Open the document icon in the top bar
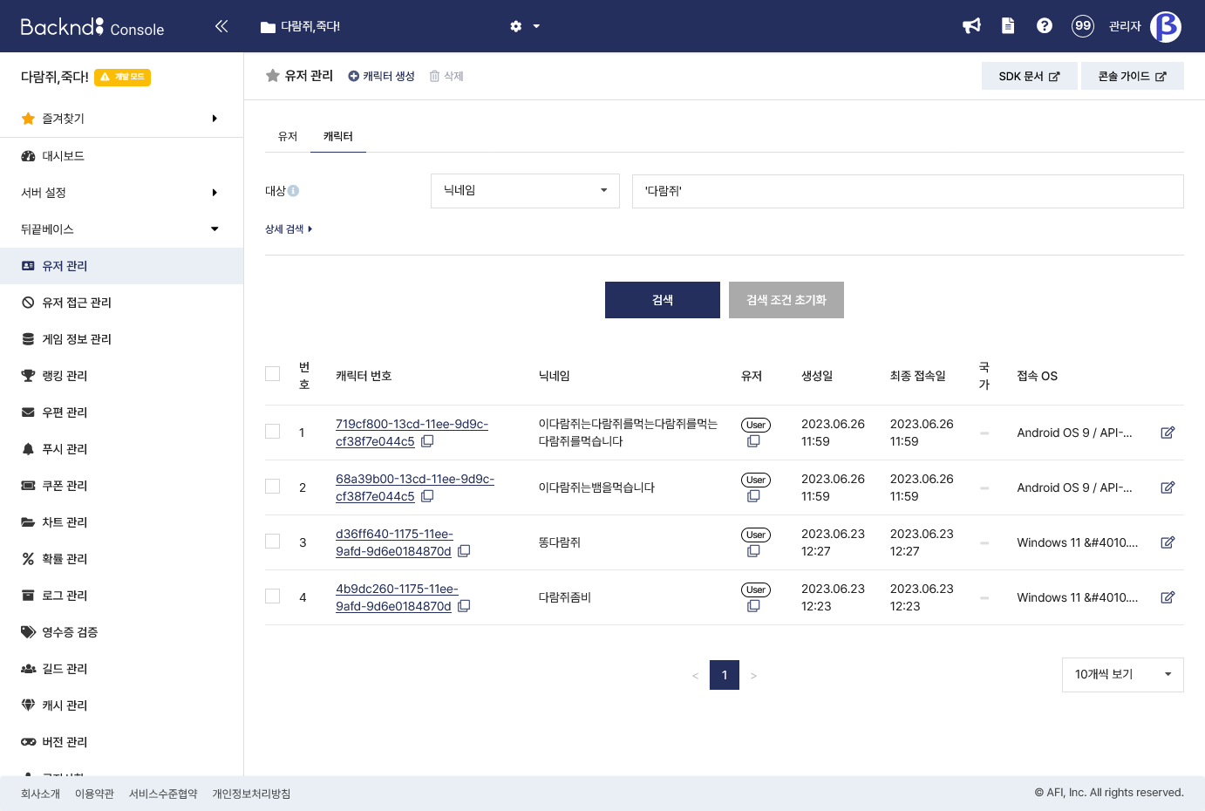Viewport: 1205px width, 811px height. (x=1008, y=26)
